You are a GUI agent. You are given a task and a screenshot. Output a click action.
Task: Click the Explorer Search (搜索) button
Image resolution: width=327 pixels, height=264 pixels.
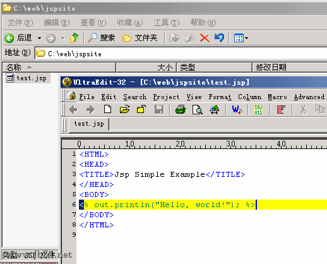tap(102, 38)
